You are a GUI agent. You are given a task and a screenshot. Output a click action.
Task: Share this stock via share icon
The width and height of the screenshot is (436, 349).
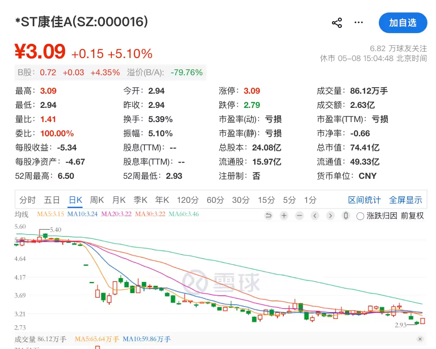click(337, 23)
